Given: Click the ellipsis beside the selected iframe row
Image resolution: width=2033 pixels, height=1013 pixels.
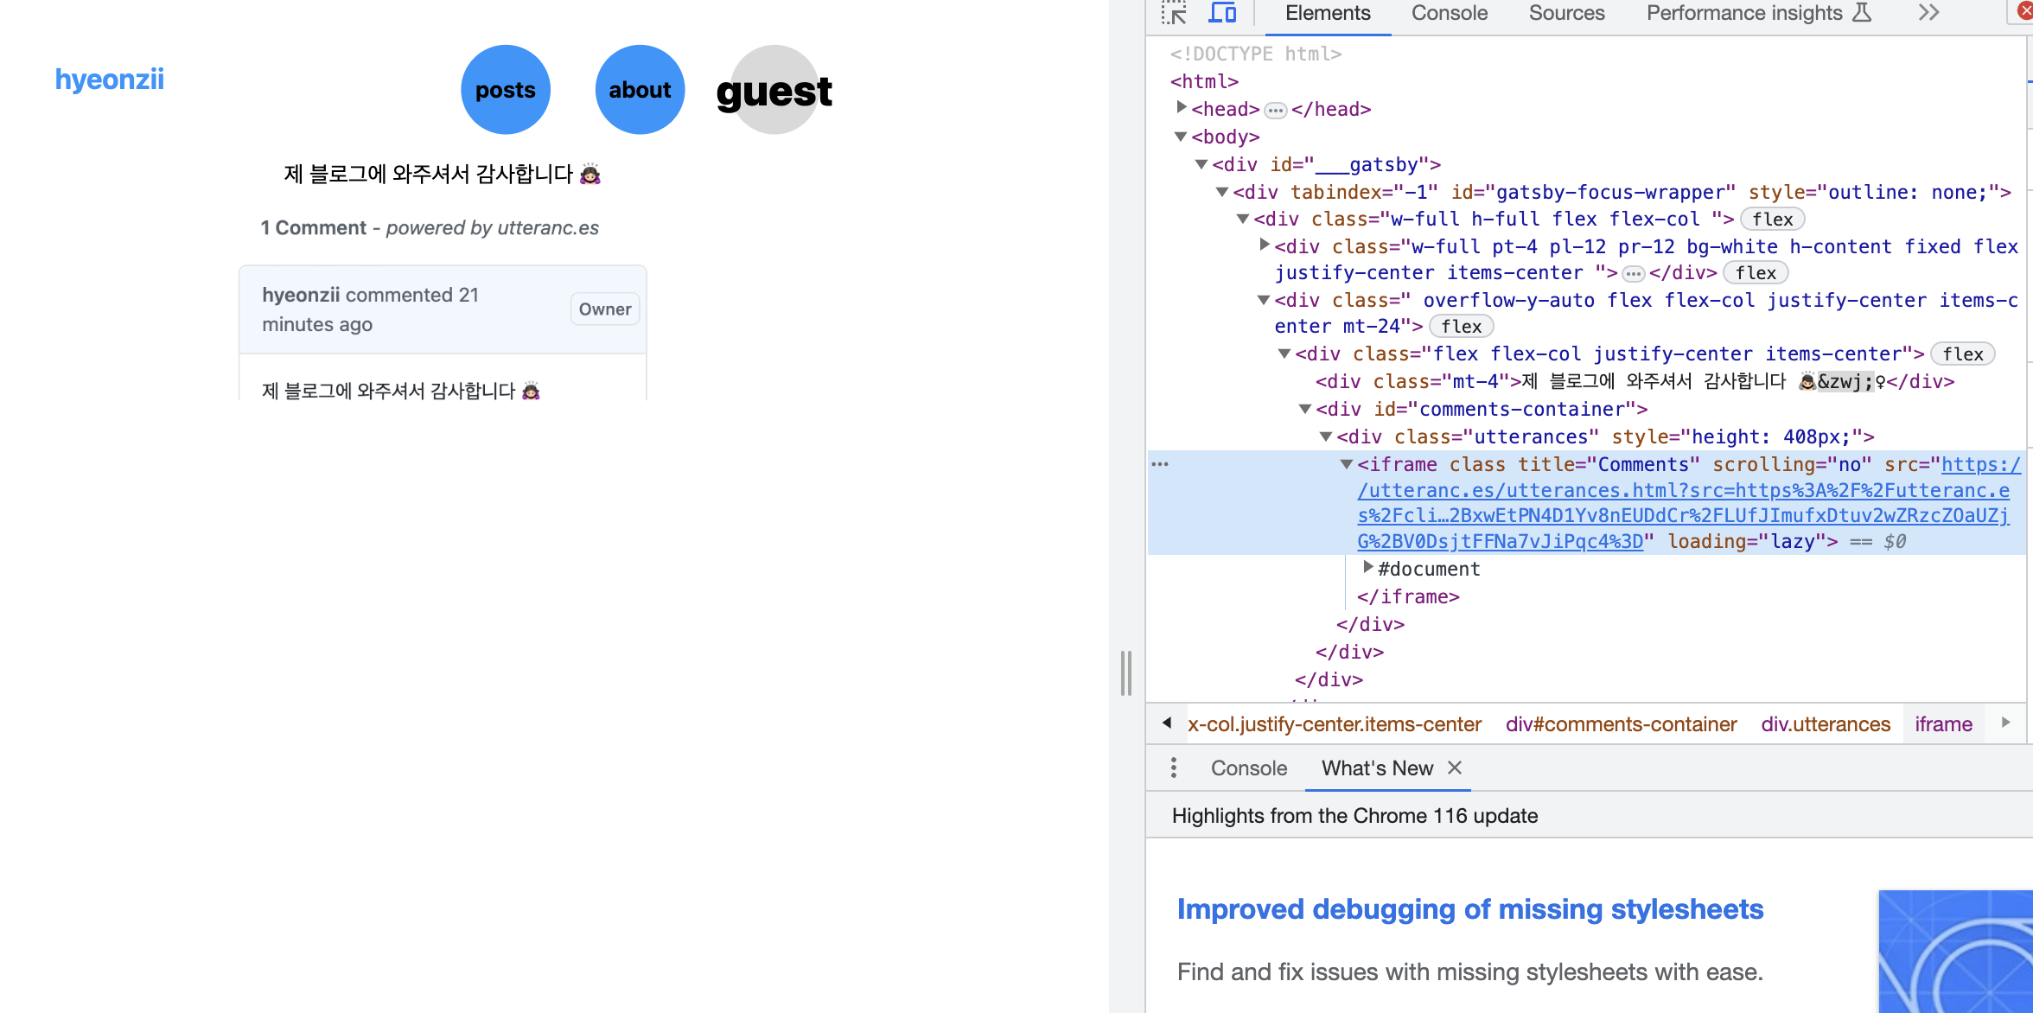Looking at the screenshot, I should 1160,464.
